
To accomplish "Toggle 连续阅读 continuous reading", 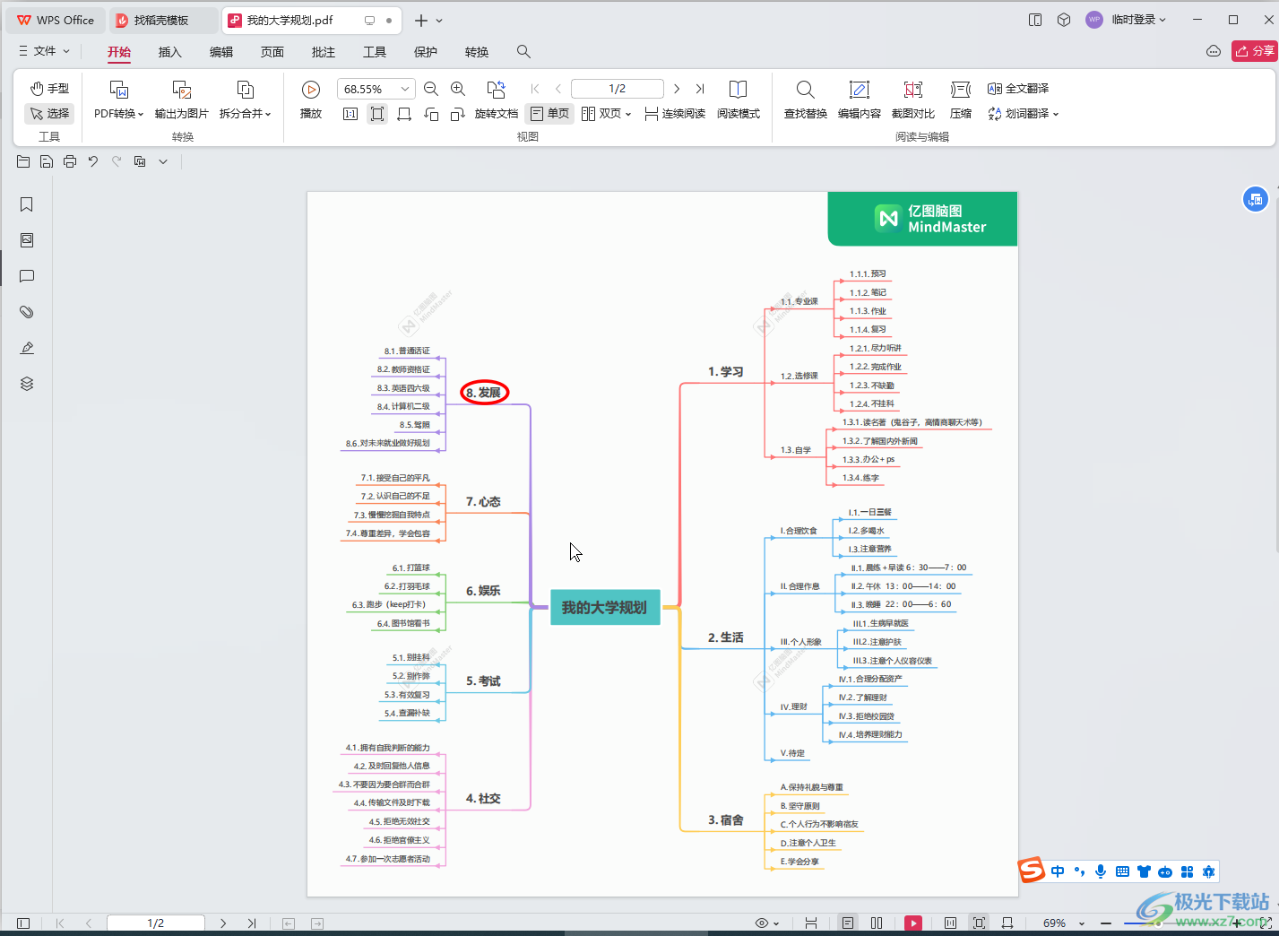I will pos(675,114).
